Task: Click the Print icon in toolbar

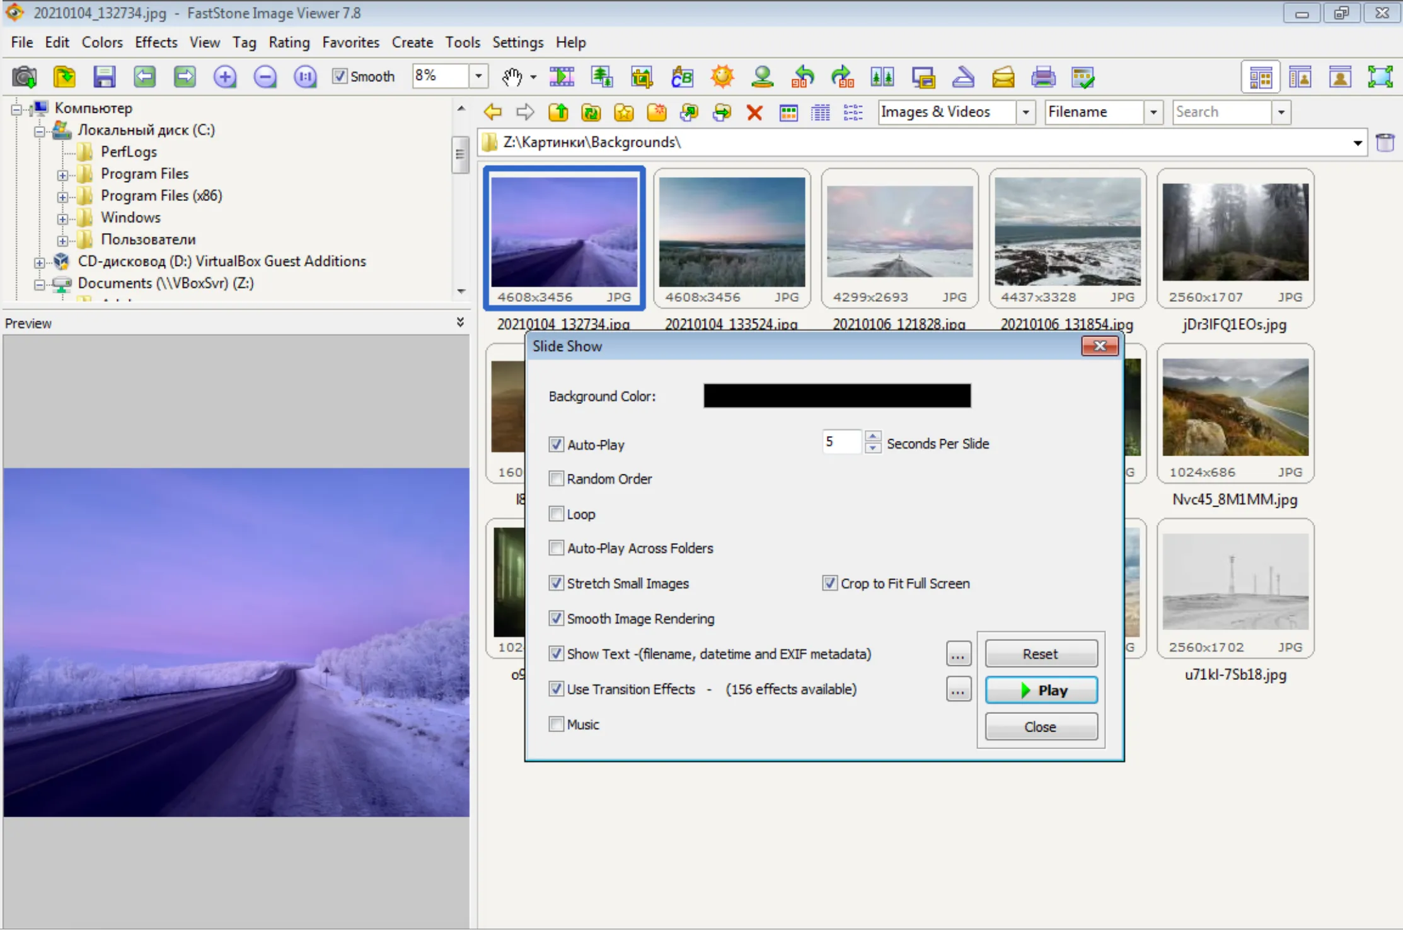Action: click(x=1043, y=77)
